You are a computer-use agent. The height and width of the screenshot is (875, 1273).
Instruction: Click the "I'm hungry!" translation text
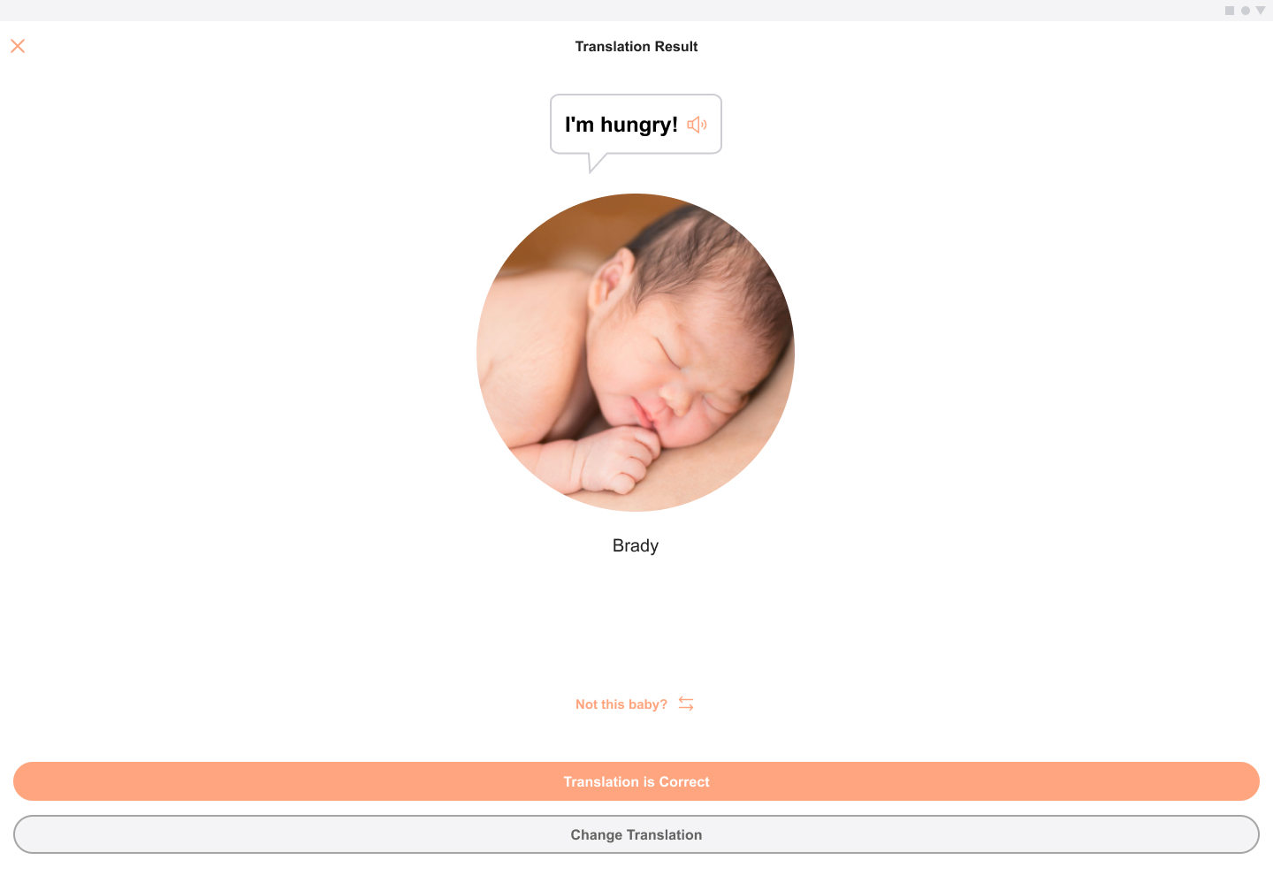[x=621, y=125]
